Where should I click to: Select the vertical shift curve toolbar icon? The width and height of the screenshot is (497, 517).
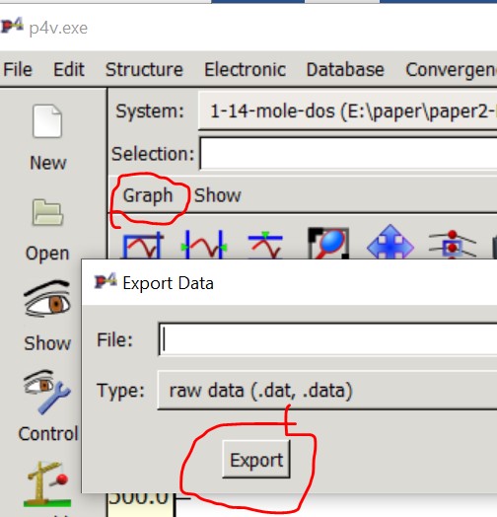coord(265,246)
